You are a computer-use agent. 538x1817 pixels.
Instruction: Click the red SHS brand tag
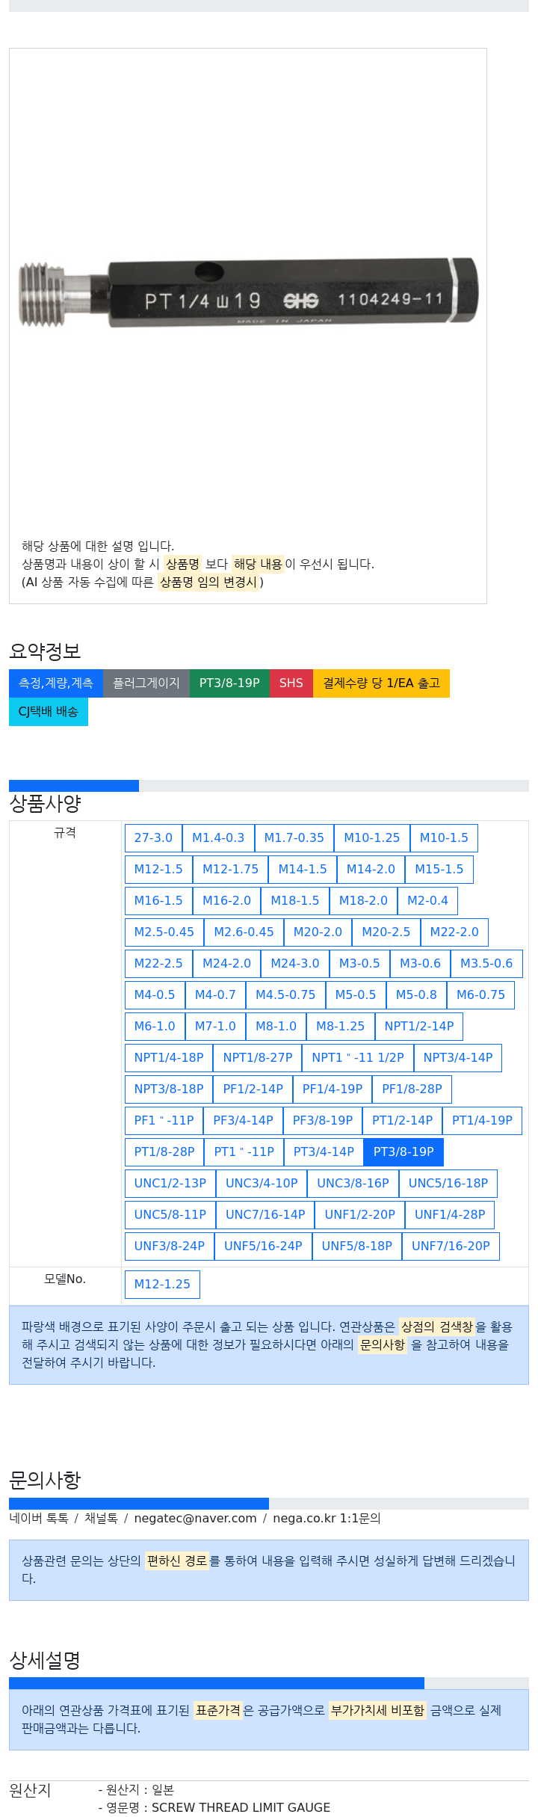point(291,683)
